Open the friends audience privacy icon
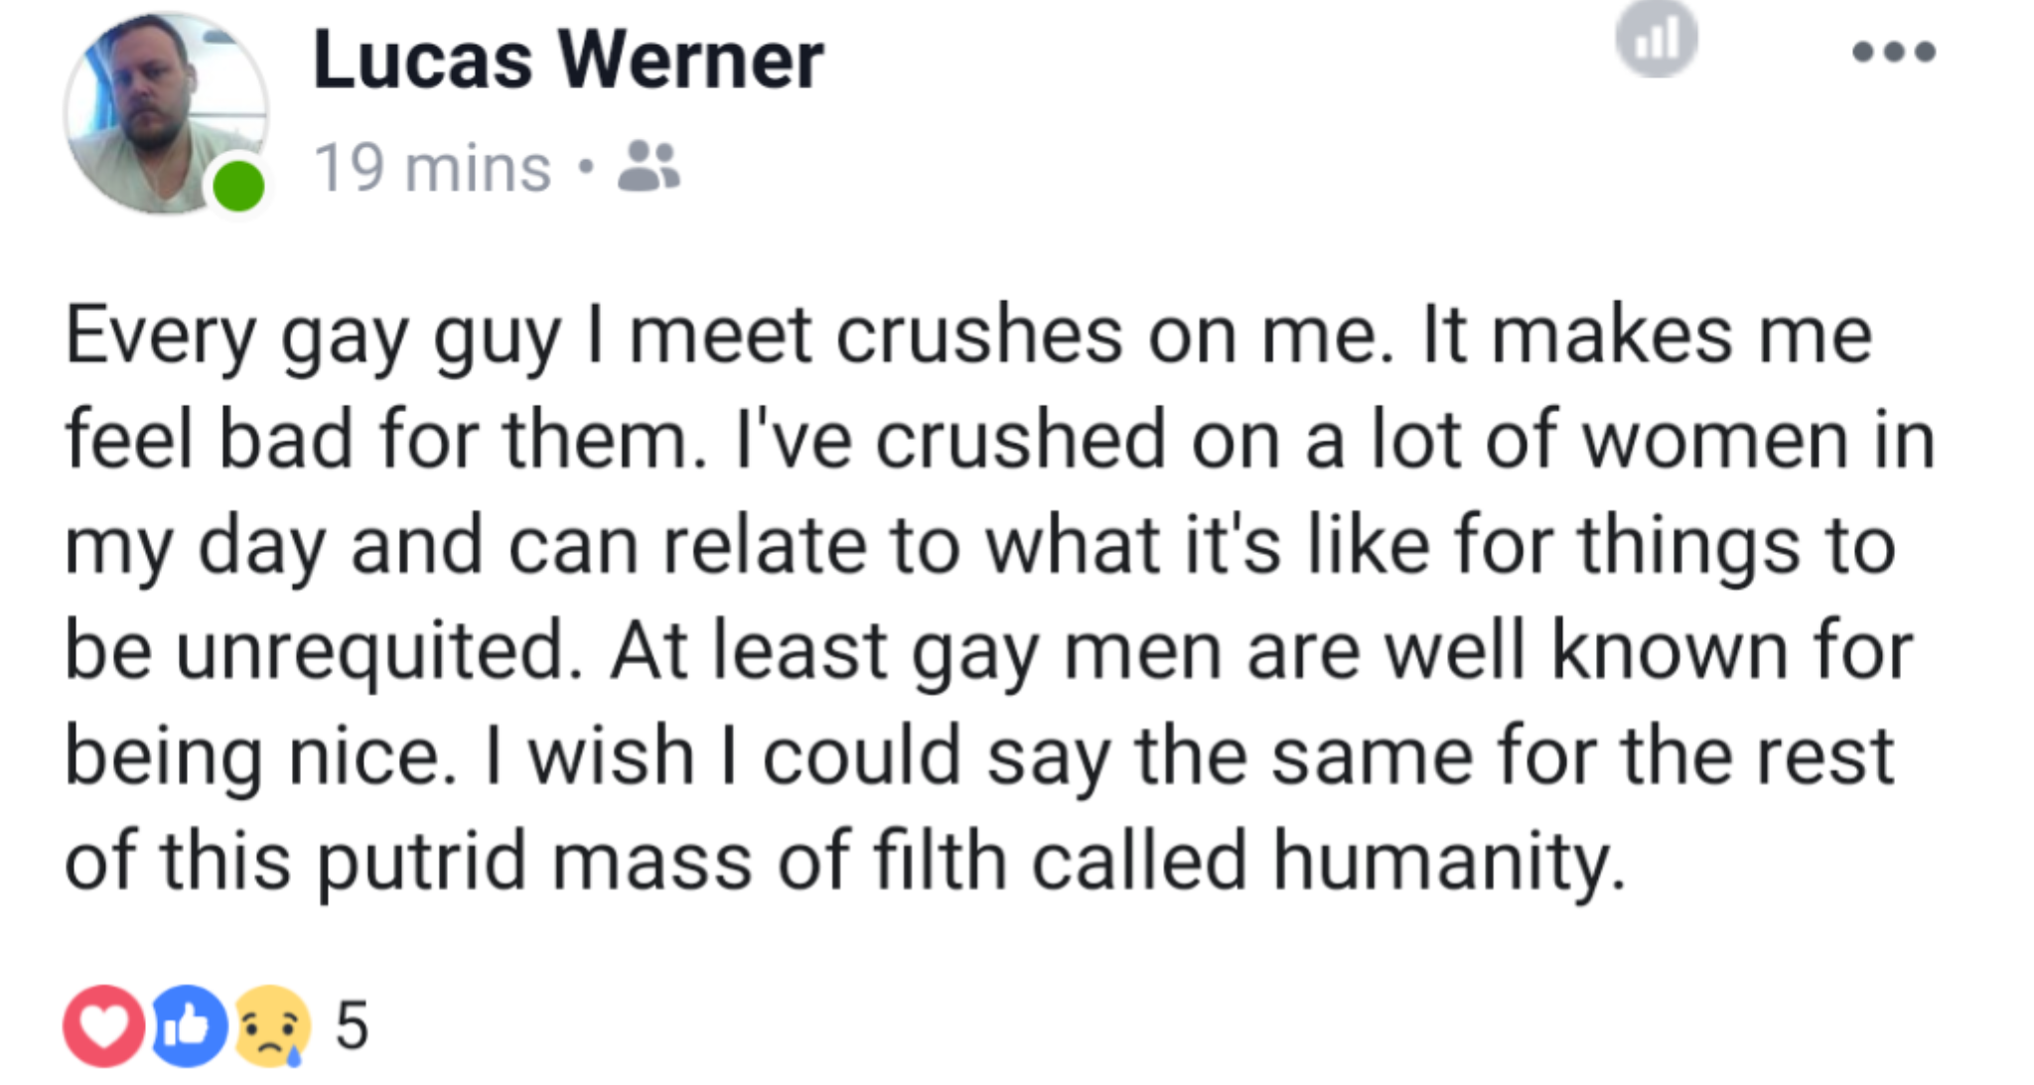 pos(649,166)
